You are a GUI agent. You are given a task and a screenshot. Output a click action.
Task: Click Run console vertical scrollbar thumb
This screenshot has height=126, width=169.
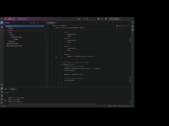click(x=130, y=102)
